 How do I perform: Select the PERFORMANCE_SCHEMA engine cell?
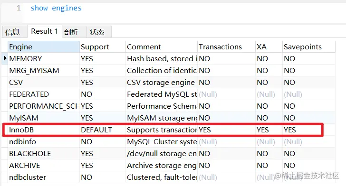(x=44, y=106)
